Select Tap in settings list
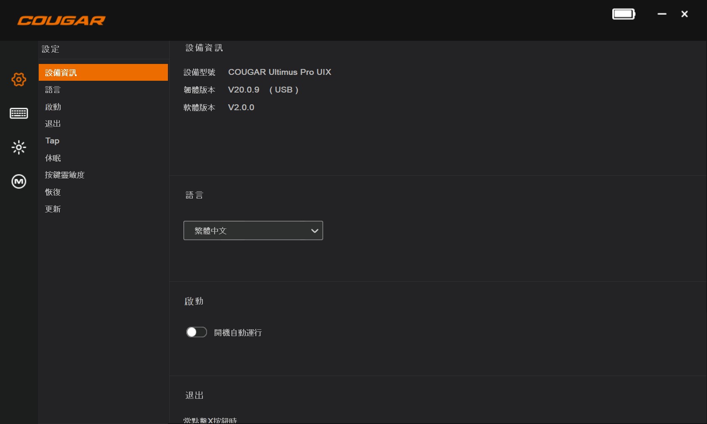 tap(52, 141)
